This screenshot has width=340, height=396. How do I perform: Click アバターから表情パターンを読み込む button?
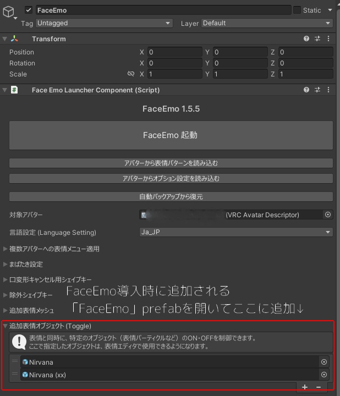171,163
